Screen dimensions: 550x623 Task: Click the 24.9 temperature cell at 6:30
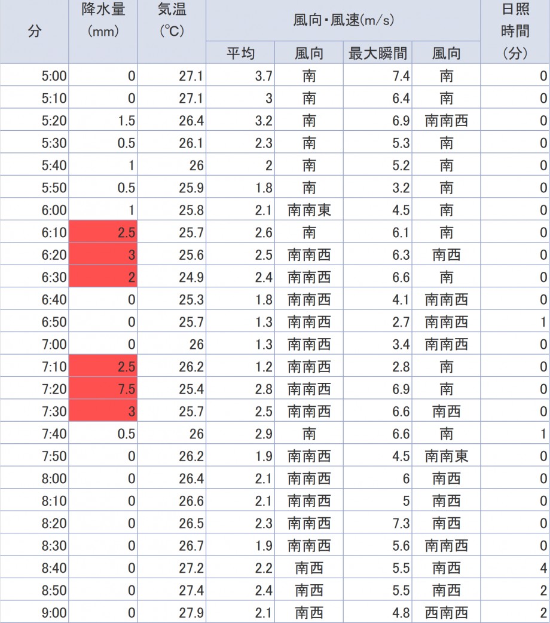pyautogui.click(x=172, y=277)
